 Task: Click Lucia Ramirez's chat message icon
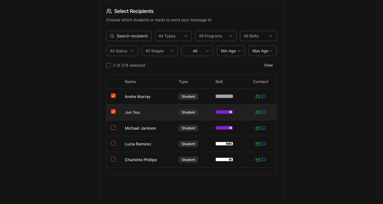point(264,144)
